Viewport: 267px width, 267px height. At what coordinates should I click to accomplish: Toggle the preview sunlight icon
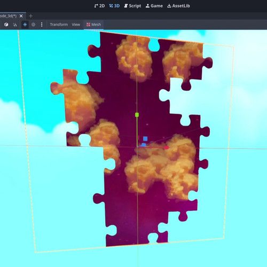[25, 25]
